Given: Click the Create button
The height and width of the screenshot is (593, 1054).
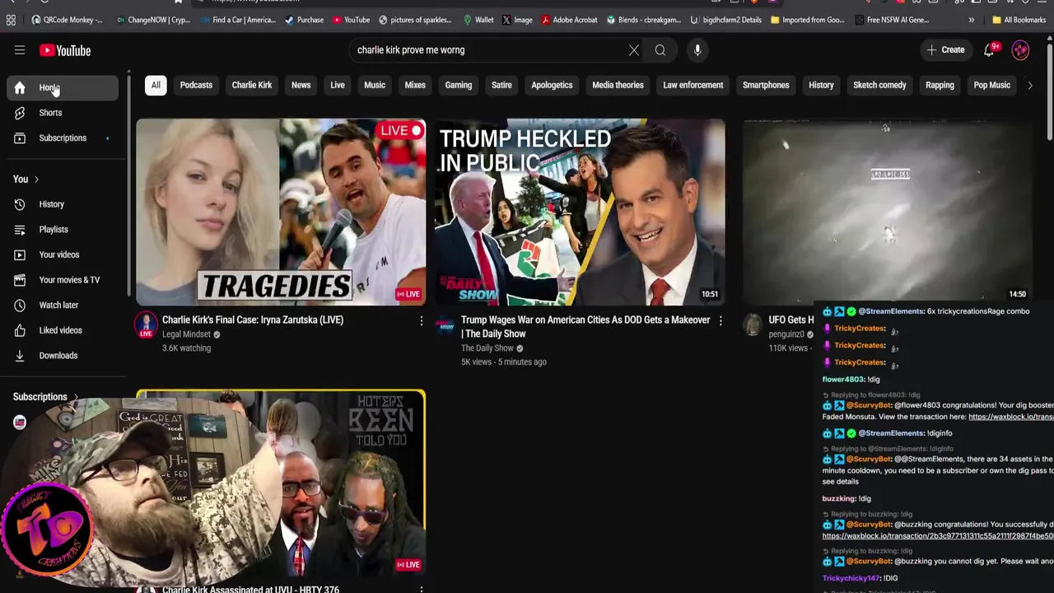Looking at the screenshot, I should point(945,50).
